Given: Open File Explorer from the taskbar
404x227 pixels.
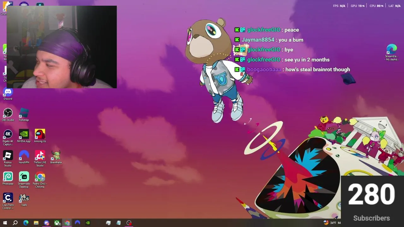Looking at the screenshot, I should (36, 223).
